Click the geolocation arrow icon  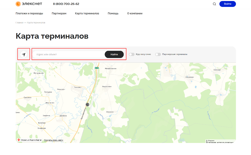point(24,54)
